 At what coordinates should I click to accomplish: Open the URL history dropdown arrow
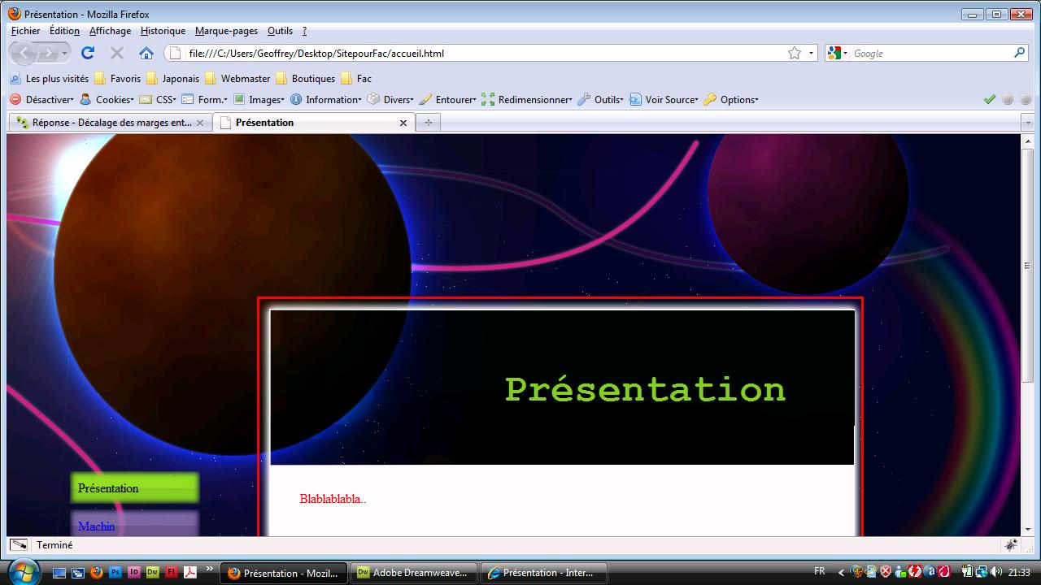(x=811, y=53)
